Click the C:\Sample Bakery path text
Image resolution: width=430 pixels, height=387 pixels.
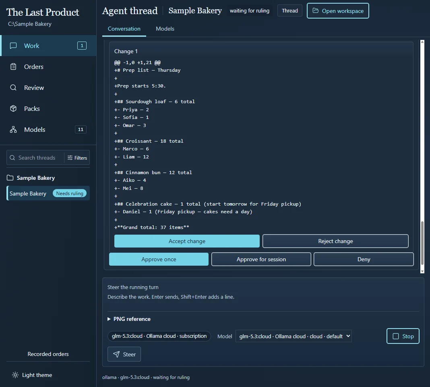click(x=30, y=24)
